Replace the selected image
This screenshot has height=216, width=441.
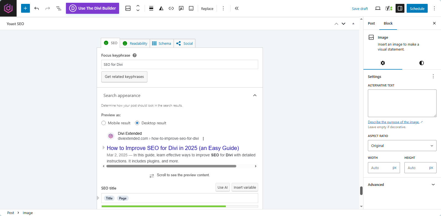[x=207, y=9]
